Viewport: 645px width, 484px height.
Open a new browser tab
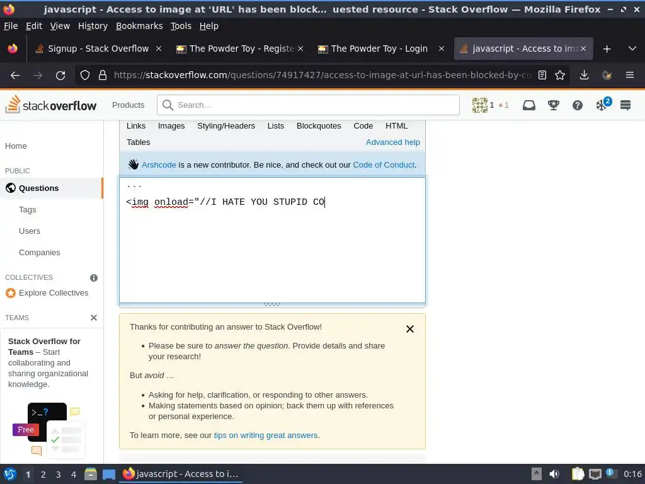pyautogui.click(x=607, y=49)
